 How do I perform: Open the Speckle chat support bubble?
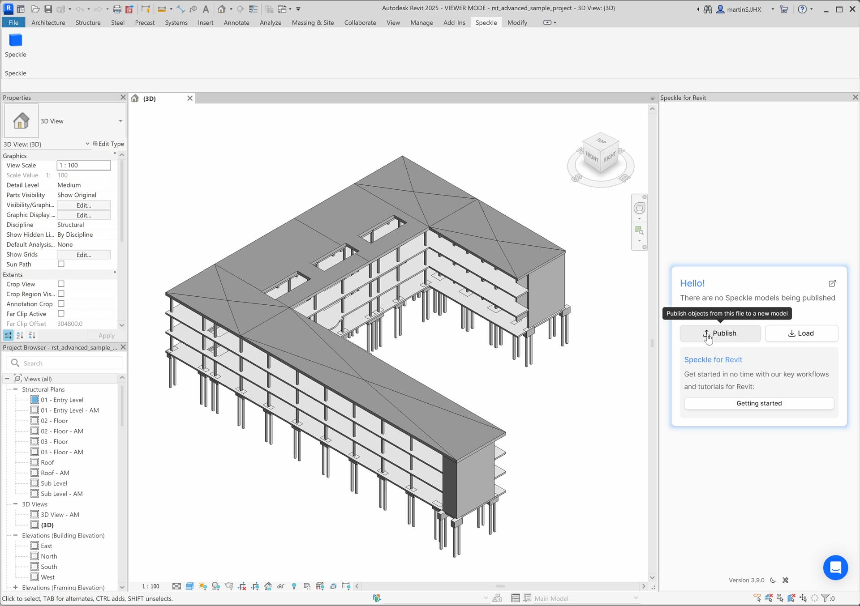click(x=835, y=568)
